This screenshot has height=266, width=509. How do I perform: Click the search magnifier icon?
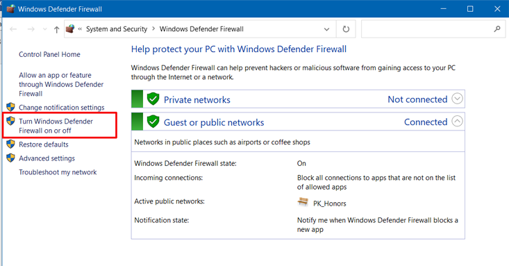(497, 29)
